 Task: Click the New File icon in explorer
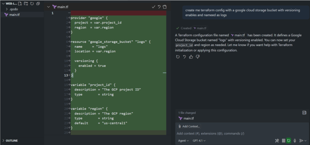click(x=20, y=4)
